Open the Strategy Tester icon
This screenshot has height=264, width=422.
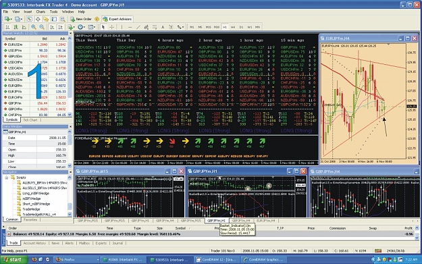pos(62,19)
